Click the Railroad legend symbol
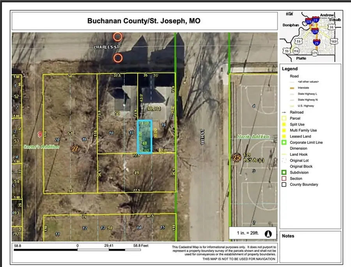Viewport: 351px width, 267px height. pyautogui.click(x=285, y=112)
